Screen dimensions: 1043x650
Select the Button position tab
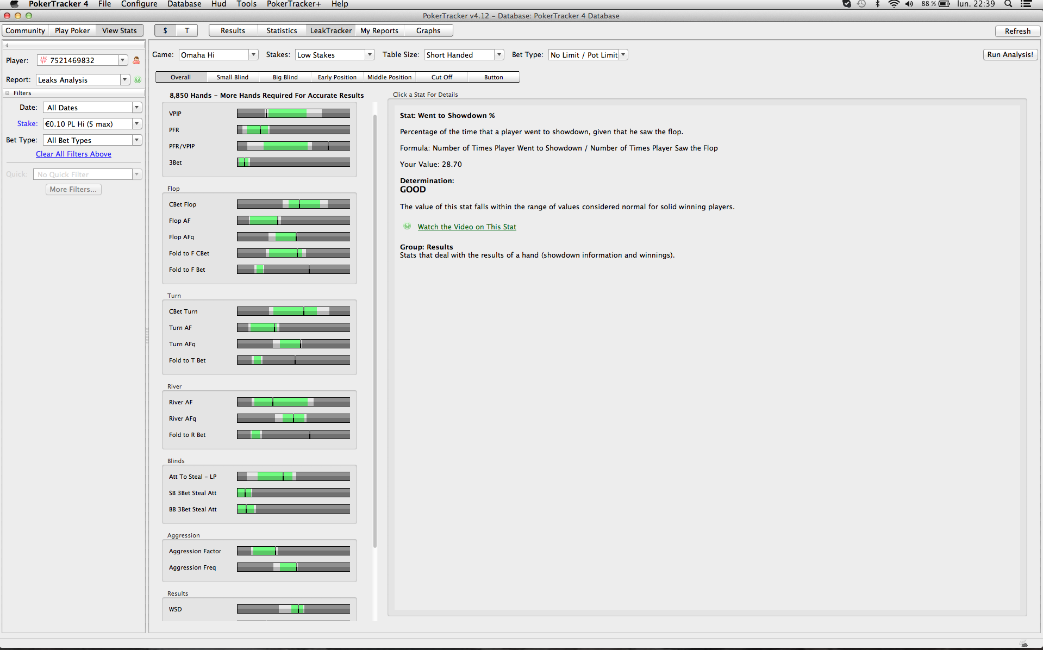click(x=494, y=77)
